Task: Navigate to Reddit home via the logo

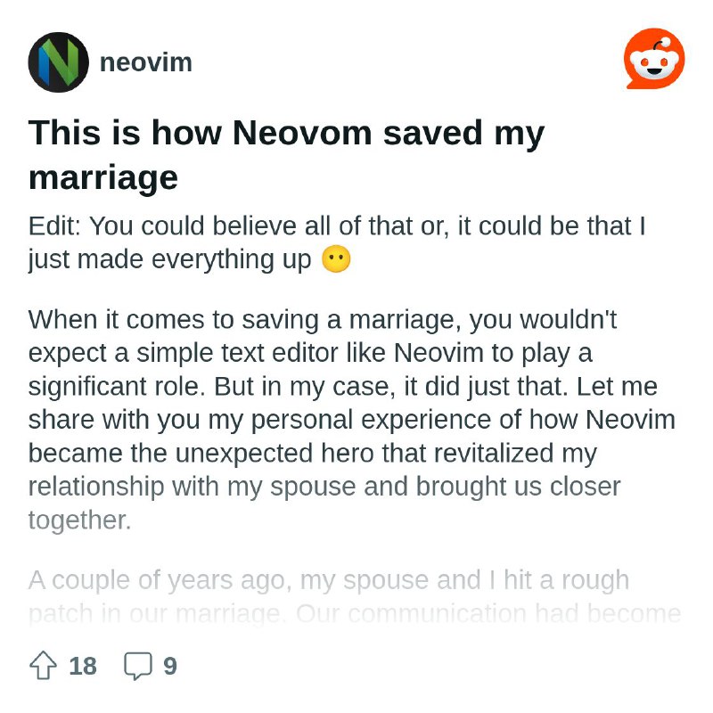Action: coord(653,58)
